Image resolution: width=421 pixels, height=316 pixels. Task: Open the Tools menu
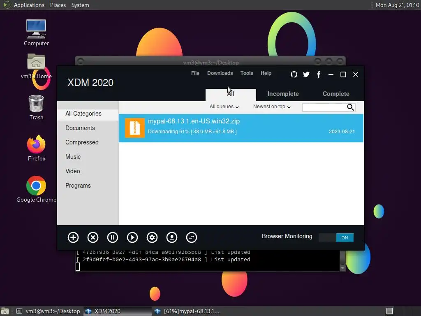tap(247, 73)
